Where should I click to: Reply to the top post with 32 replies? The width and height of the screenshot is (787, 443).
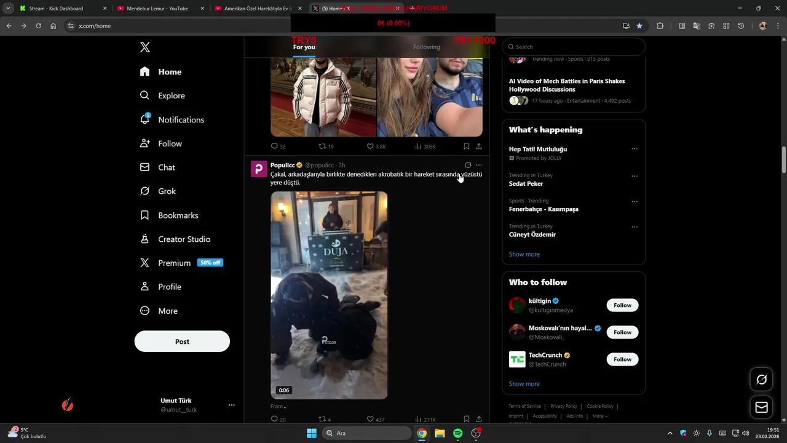pyautogui.click(x=278, y=146)
